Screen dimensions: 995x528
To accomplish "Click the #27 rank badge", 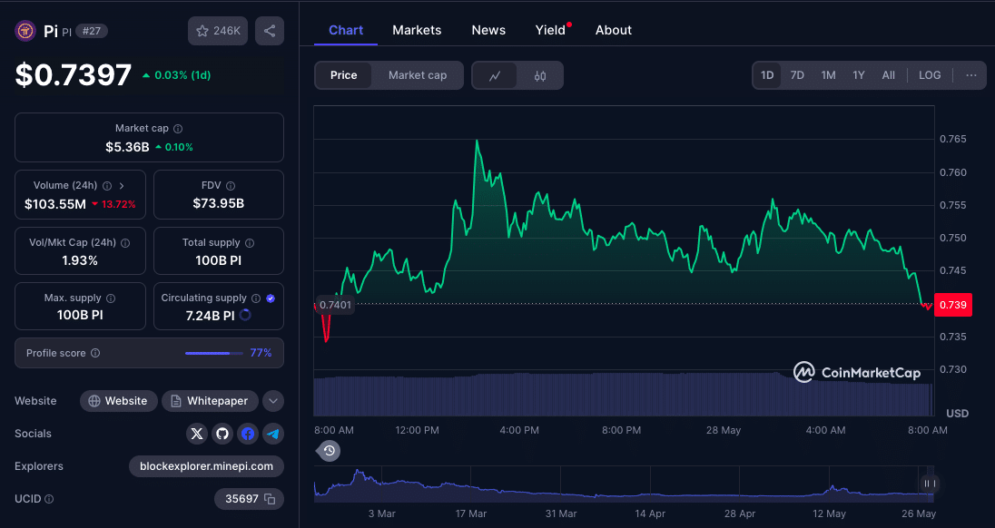I will tap(92, 31).
